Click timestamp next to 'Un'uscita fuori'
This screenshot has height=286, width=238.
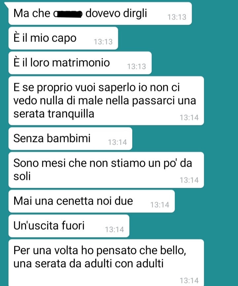(x=114, y=229)
